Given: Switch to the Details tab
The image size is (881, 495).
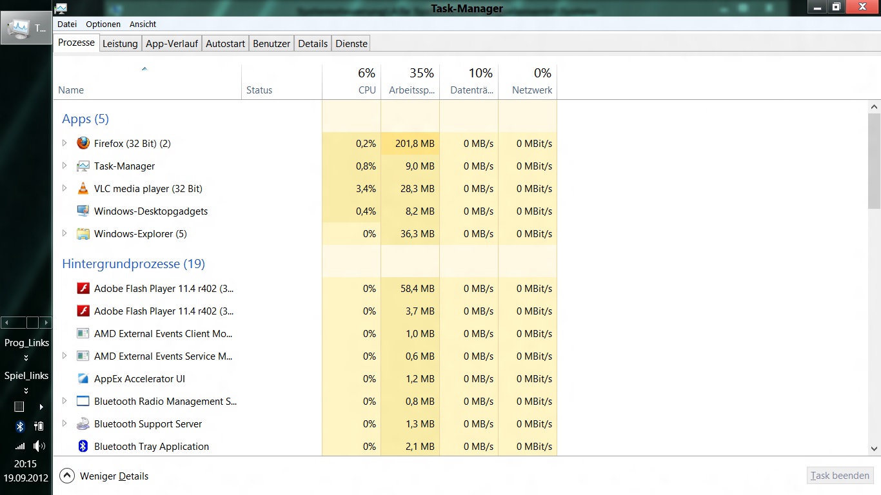Looking at the screenshot, I should click(x=313, y=43).
